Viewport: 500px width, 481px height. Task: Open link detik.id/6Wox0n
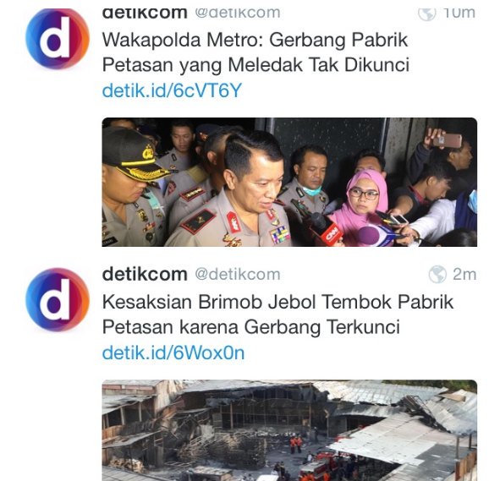point(173,353)
